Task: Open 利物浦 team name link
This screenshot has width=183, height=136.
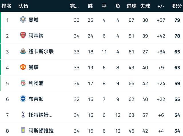Action: coord(36,83)
